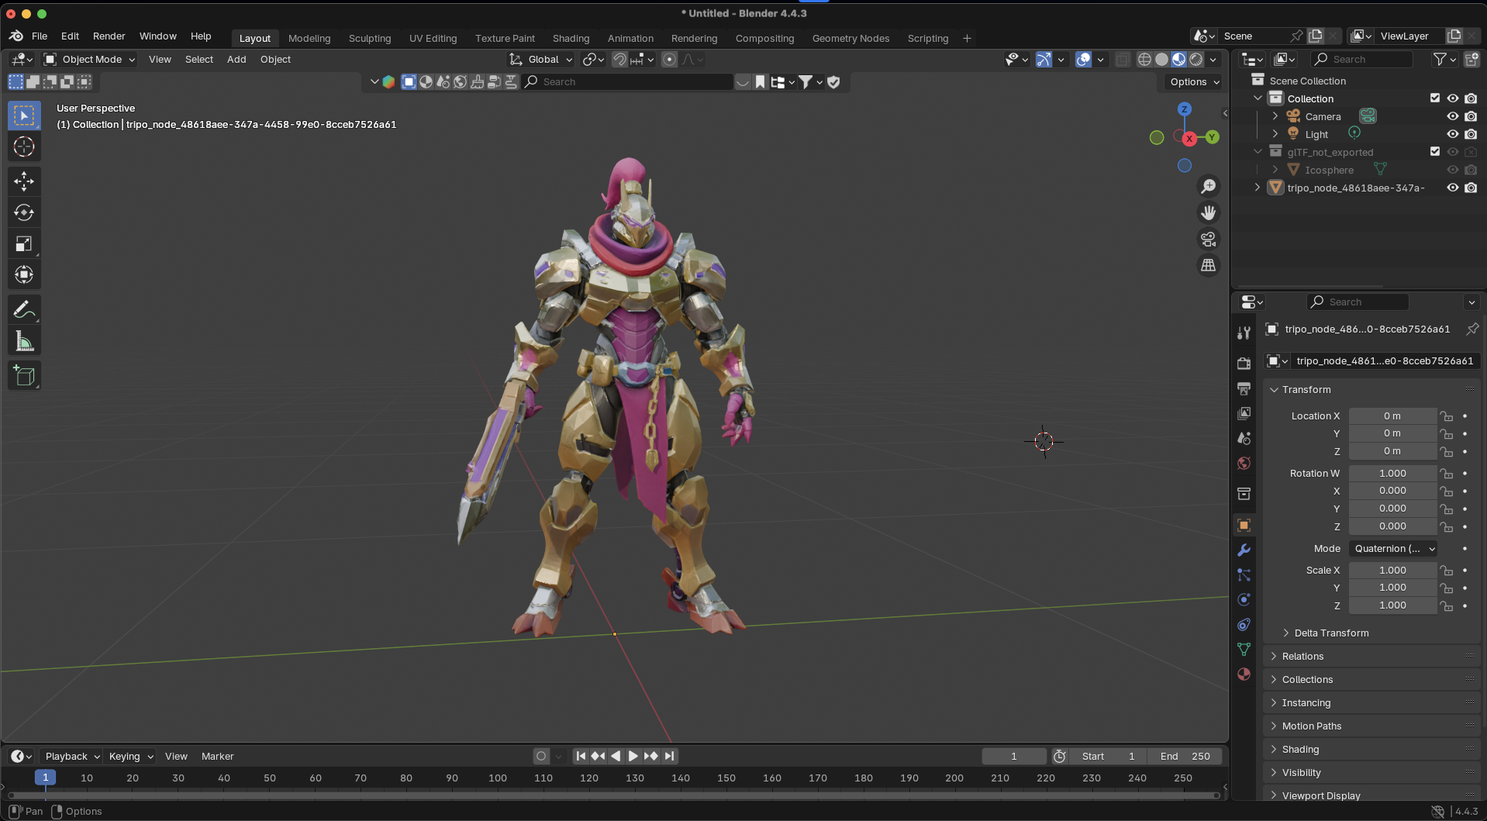Open the Modifiers properties tab

[1244, 550]
